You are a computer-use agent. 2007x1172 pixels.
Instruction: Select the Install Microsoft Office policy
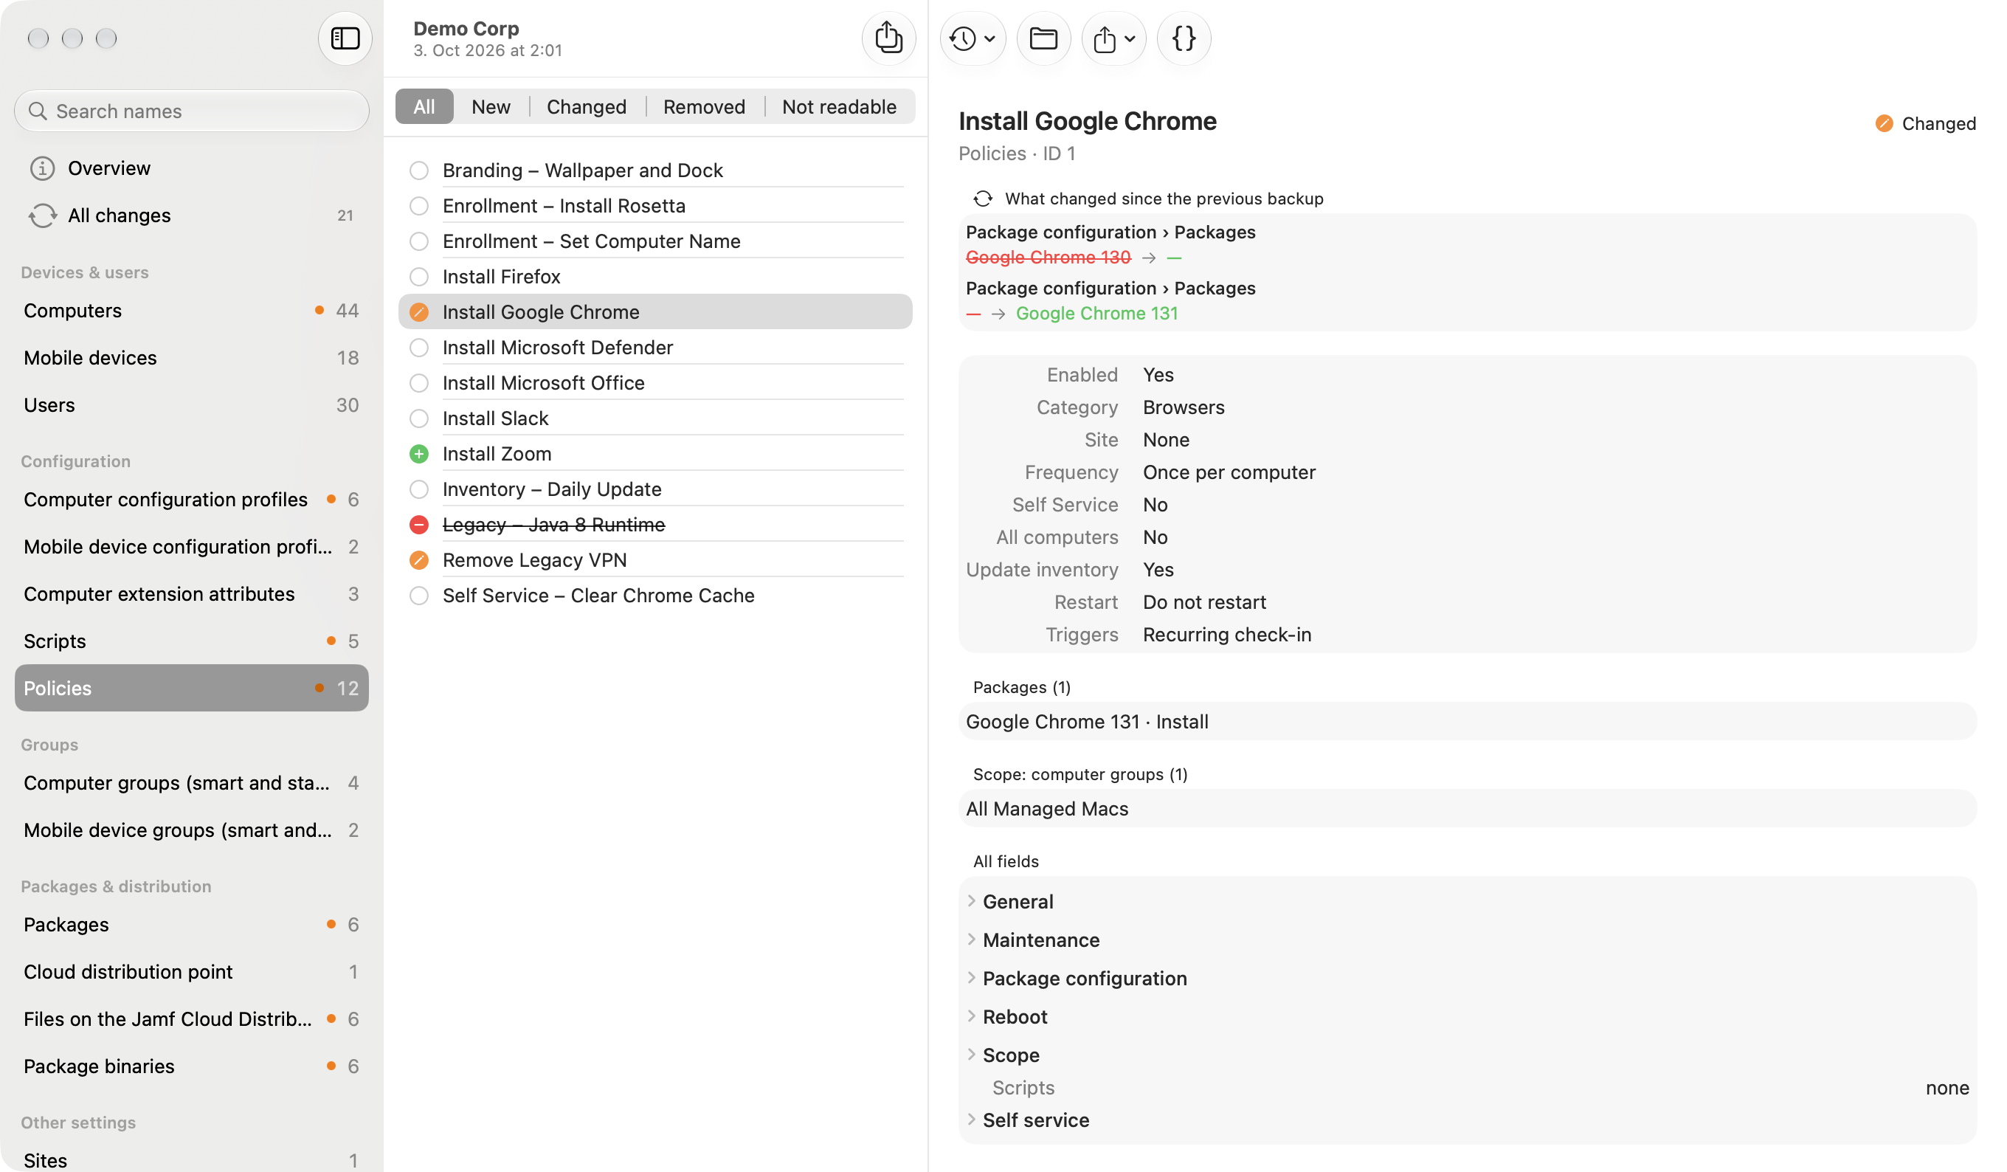click(654, 383)
